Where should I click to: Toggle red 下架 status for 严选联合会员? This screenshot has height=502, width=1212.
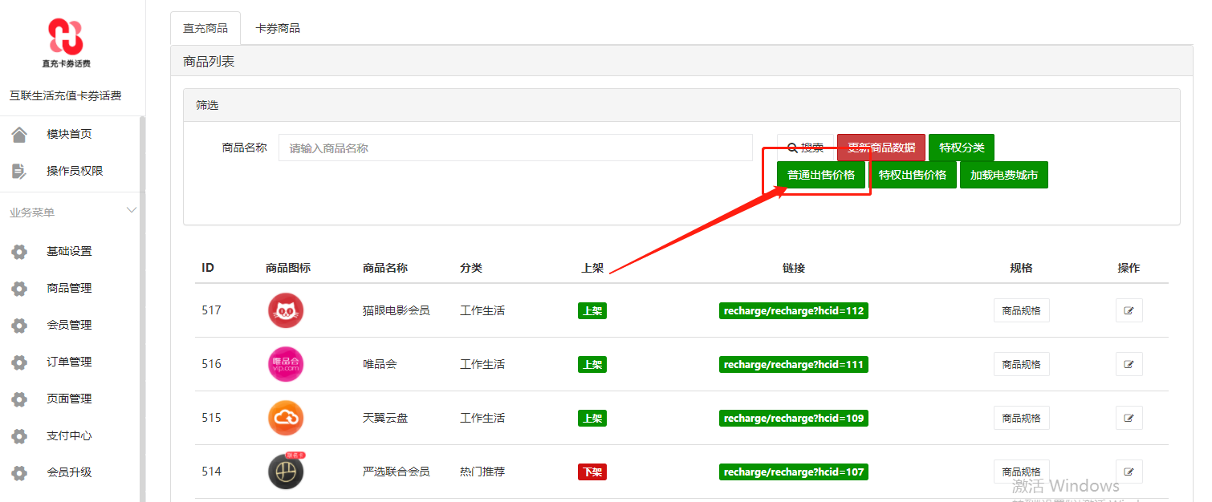coord(592,472)
